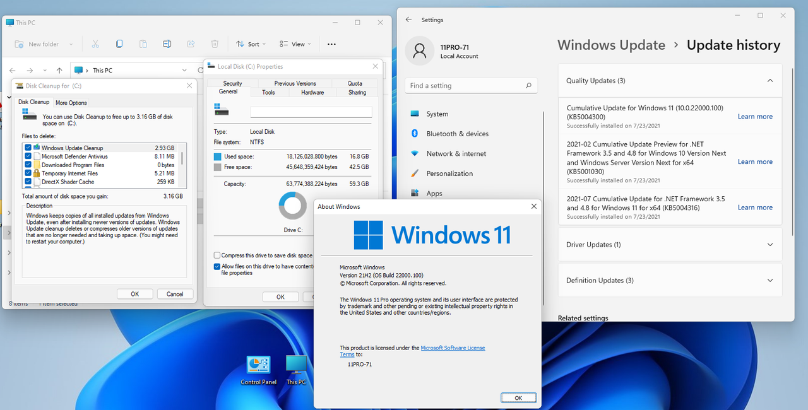Uncheck Windows Update Cleanup checkbox
The width and height of the screenshot is (808, 410).
[28, 148]
